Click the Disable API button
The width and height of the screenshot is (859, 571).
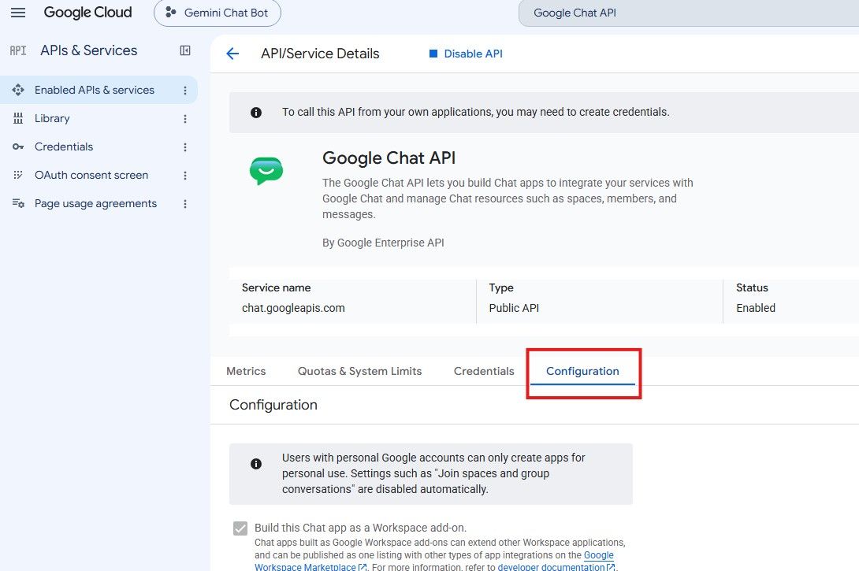click(466, 54)
